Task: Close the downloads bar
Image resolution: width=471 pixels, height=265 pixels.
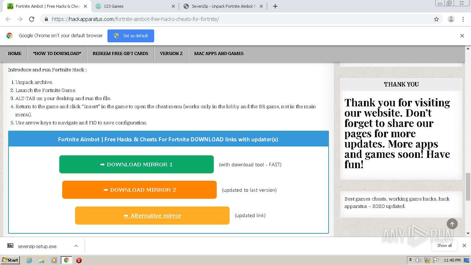Action: click(x=464, y=245)
